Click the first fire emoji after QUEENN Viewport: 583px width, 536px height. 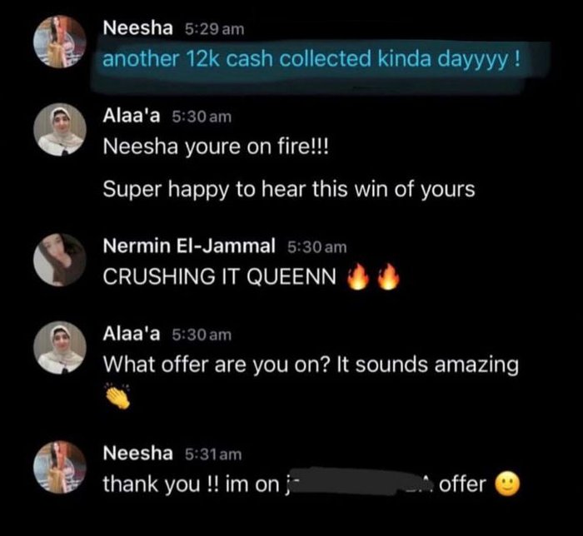(357, 276)
